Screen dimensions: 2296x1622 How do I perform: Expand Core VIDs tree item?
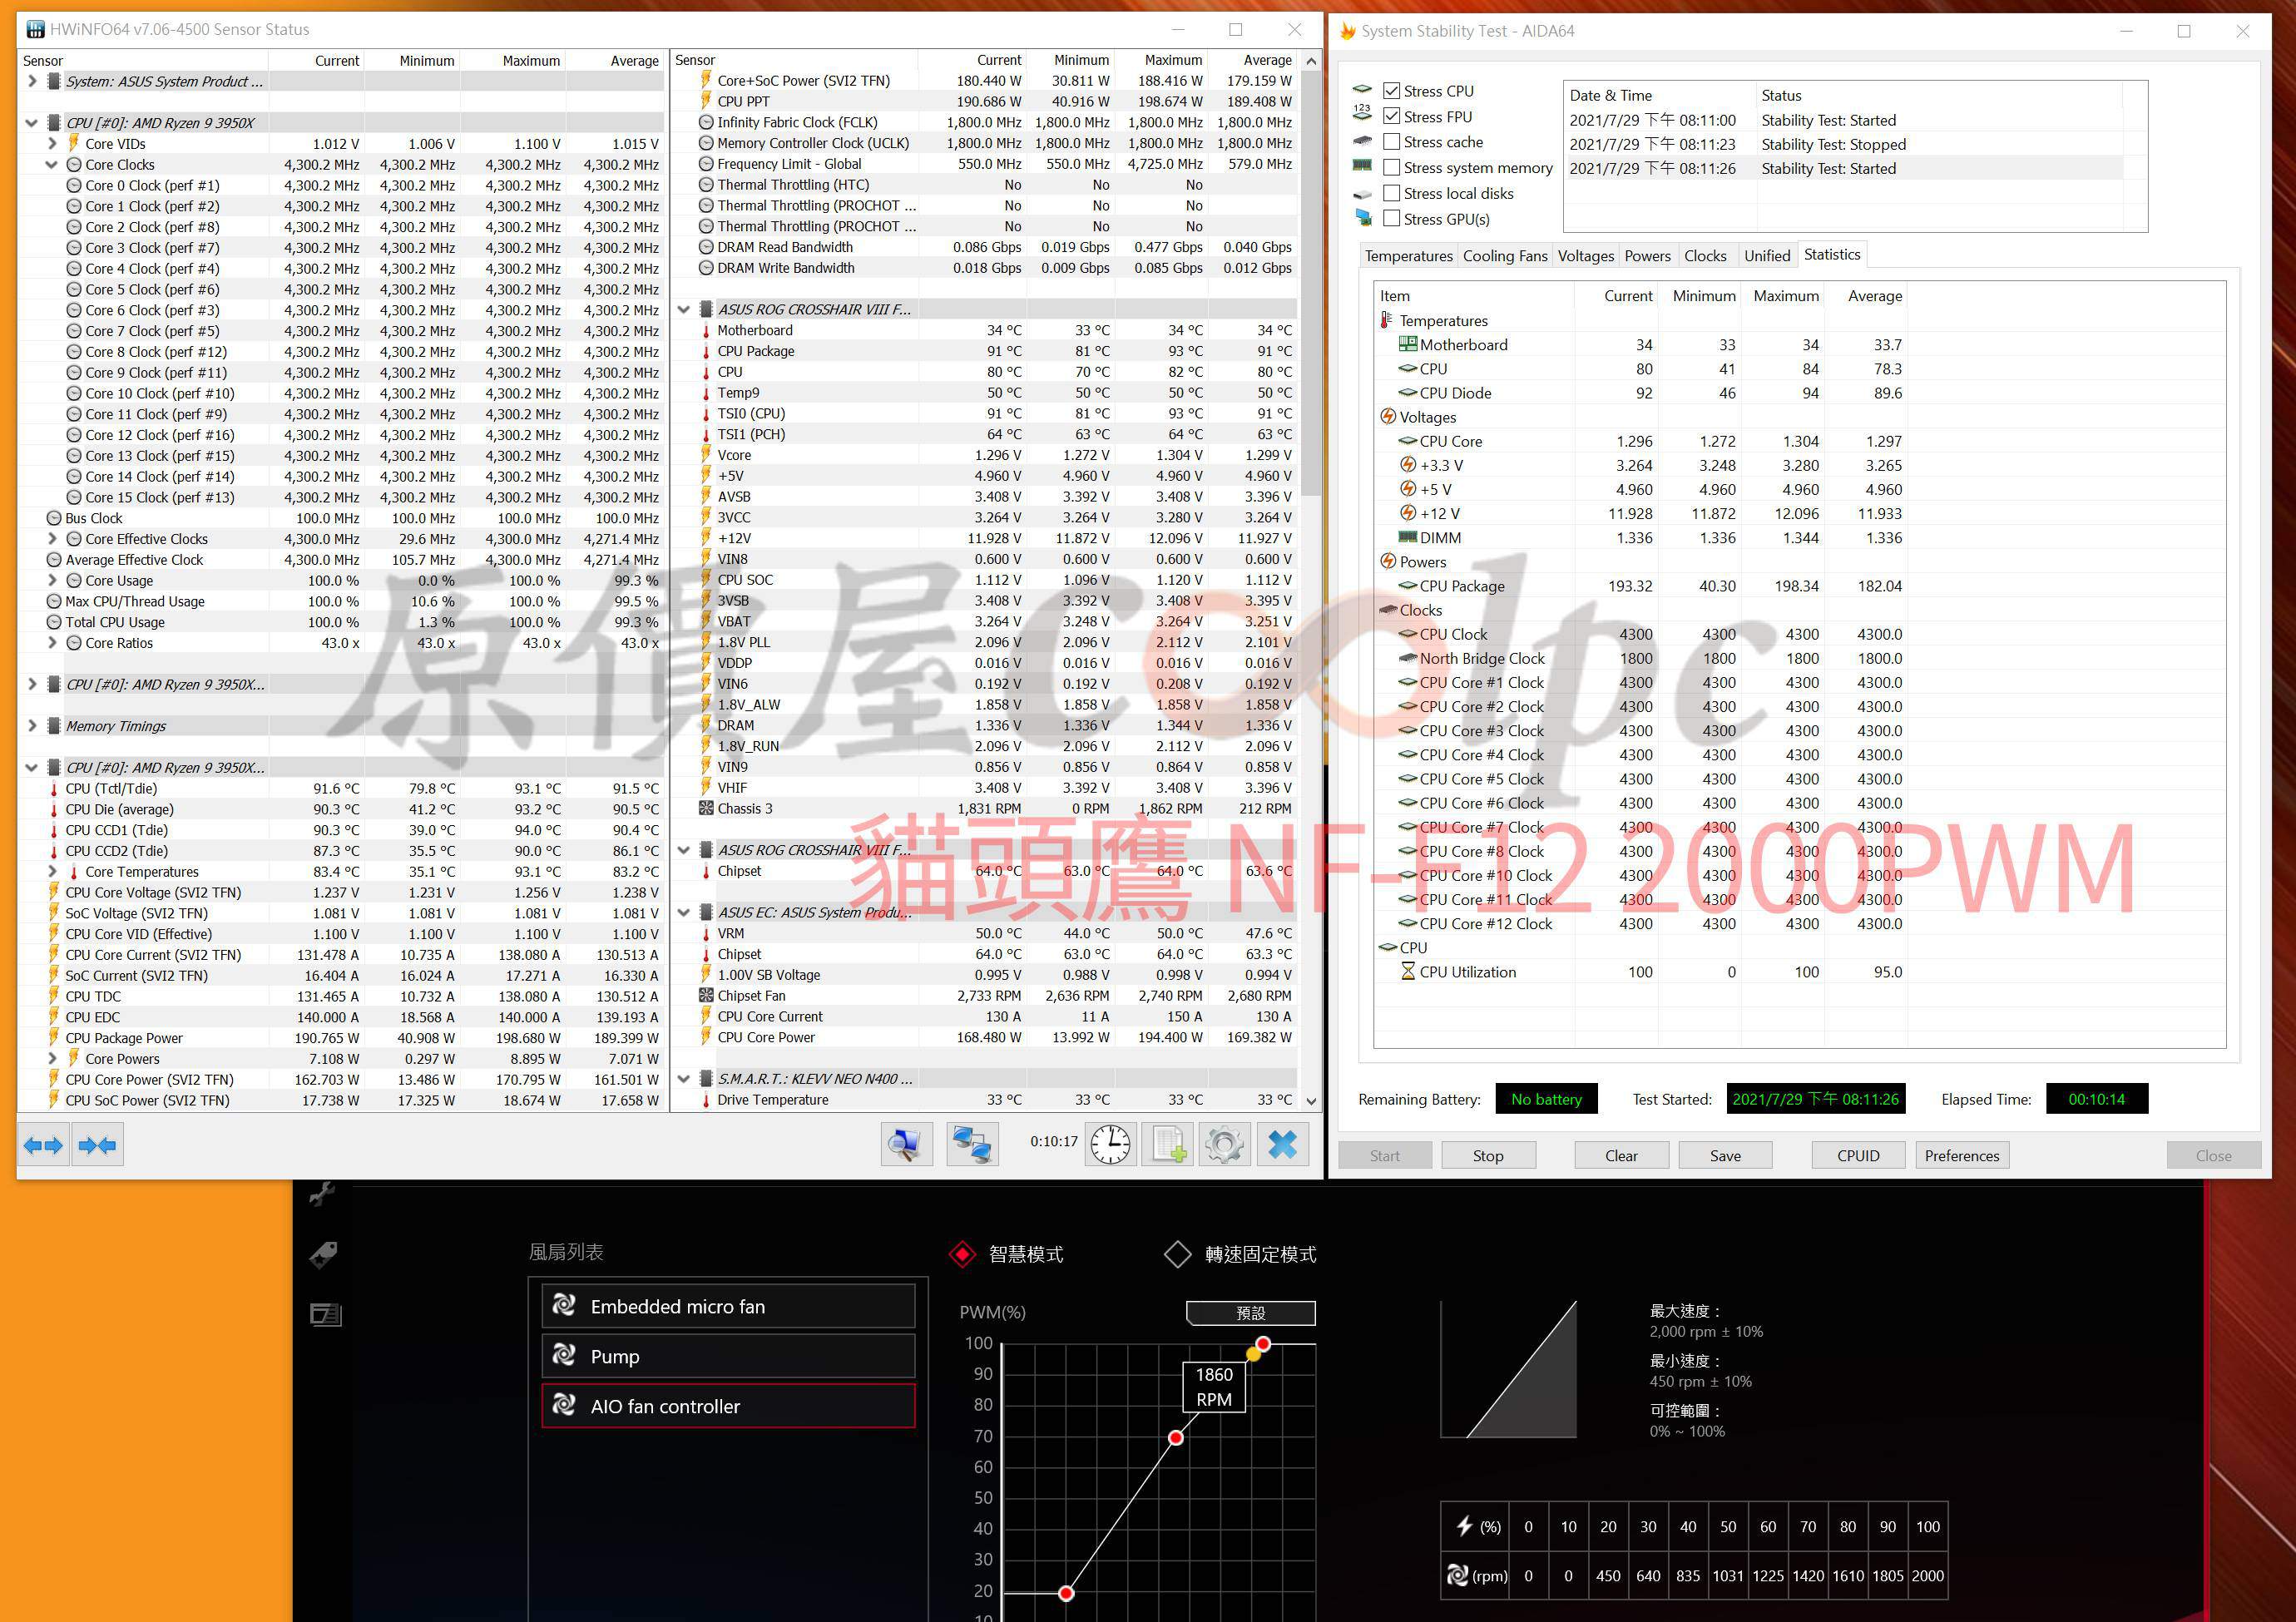coord(52,144)
